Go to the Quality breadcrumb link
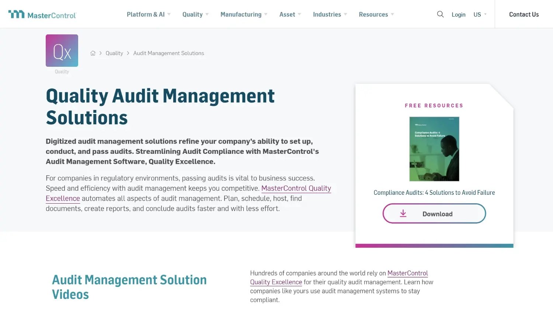The width and height of the screenshot is (553, 311). (x=114, y=53)
